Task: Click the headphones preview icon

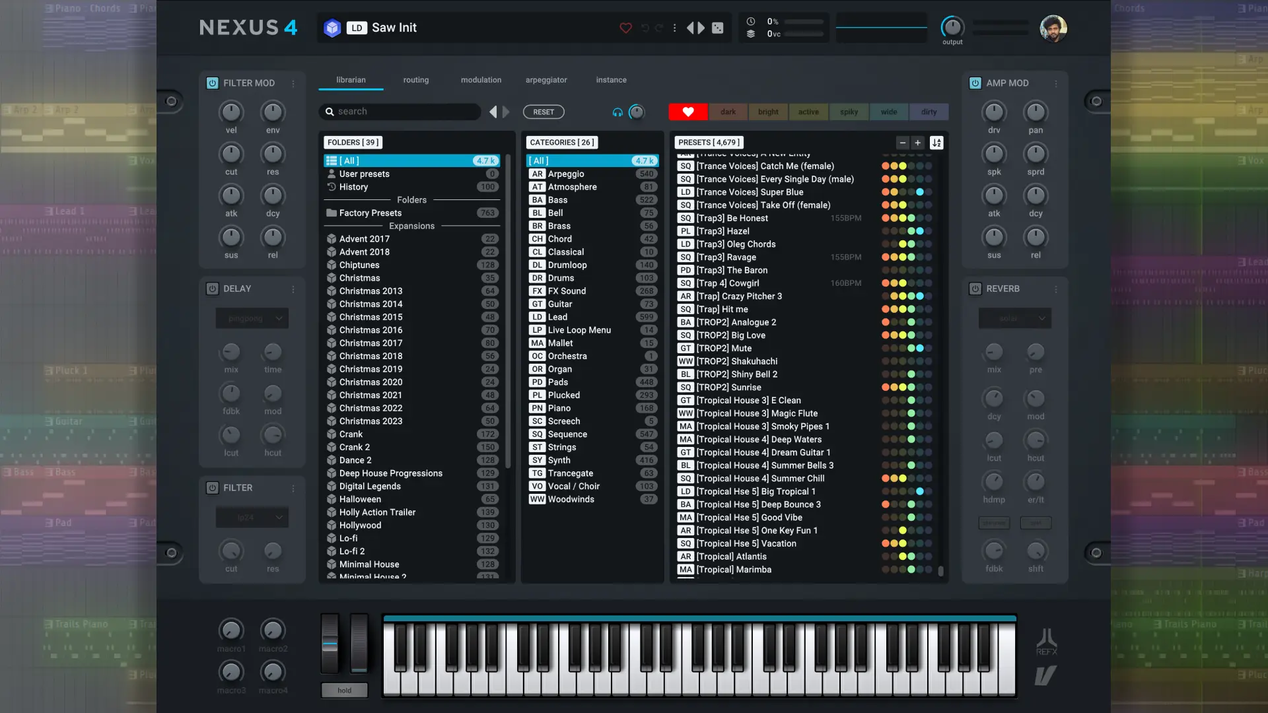Action: [617, 112]
